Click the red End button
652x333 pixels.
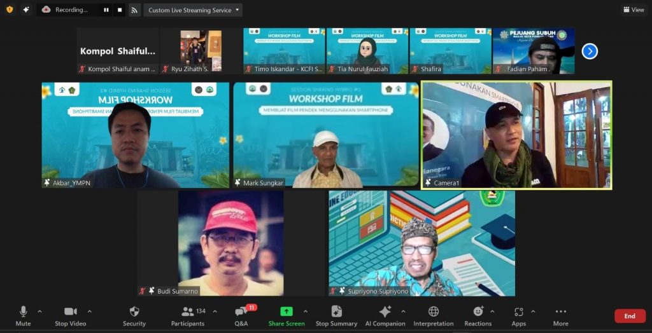coord(629,316)
